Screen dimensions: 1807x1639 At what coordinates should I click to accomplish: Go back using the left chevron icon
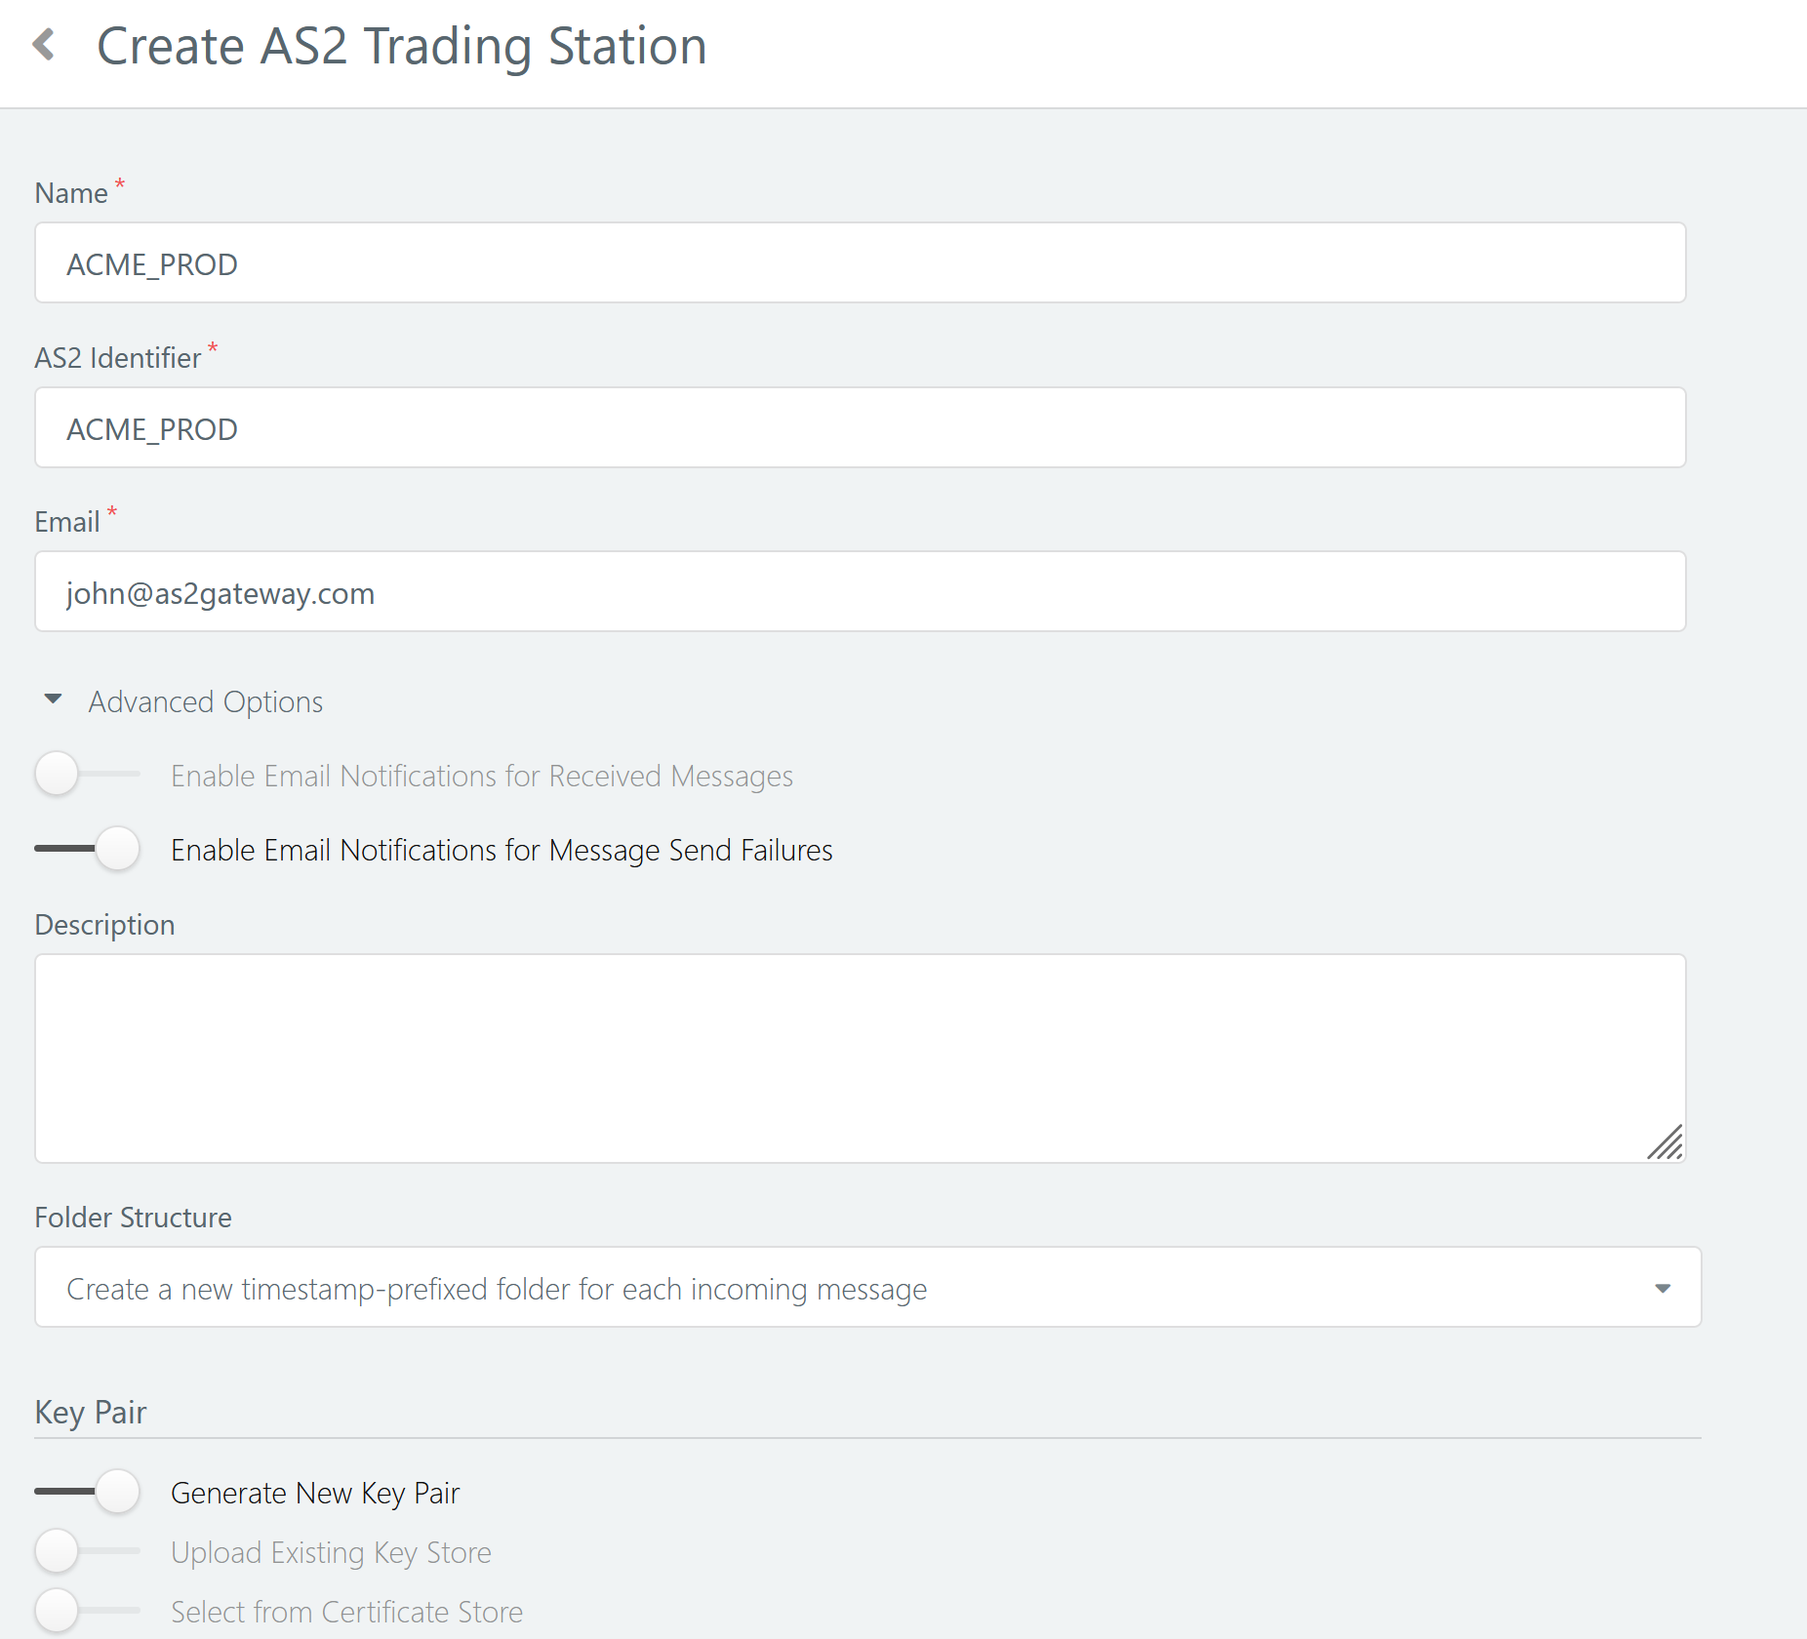[x=44, y=45]
